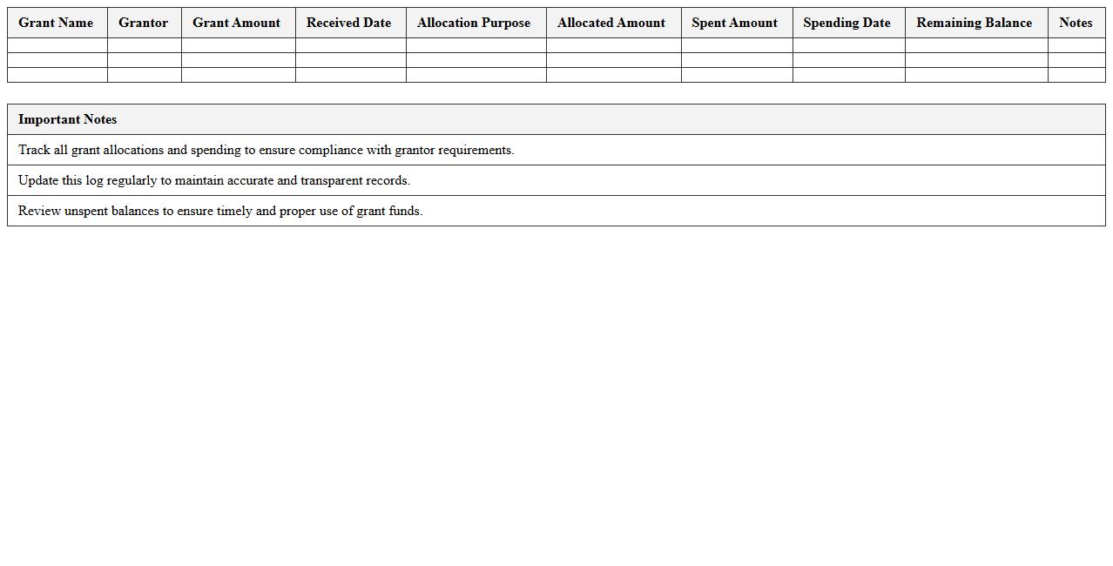Select the note about tracking grant allocations
Viewport: 1113px width, 566px height.
pos(266,150)
